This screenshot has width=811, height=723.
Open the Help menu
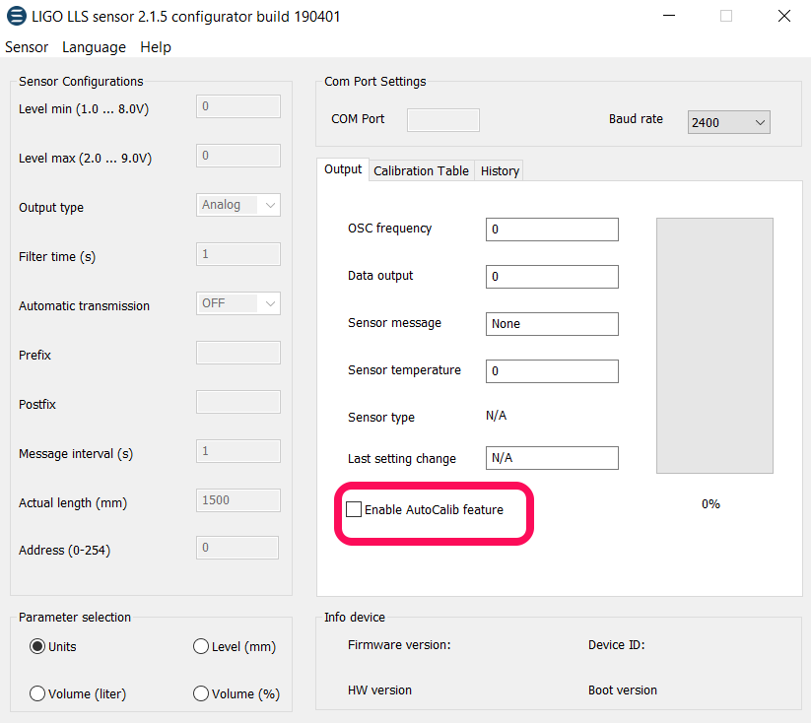point(155,47)
